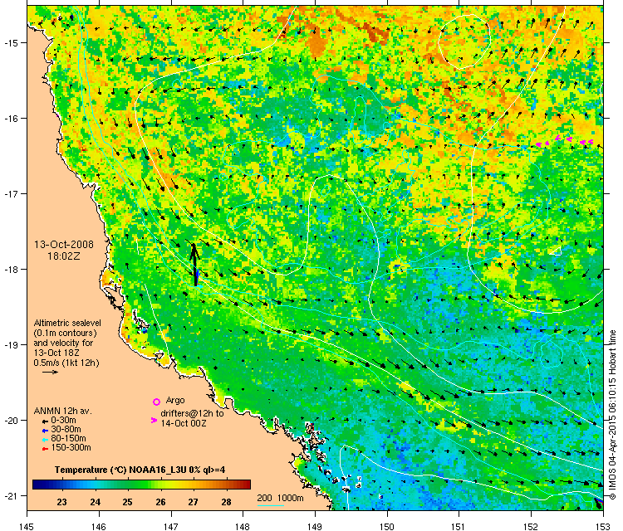
Task: Click the colorbar tick label 28
Action: (x=226, y=502)
